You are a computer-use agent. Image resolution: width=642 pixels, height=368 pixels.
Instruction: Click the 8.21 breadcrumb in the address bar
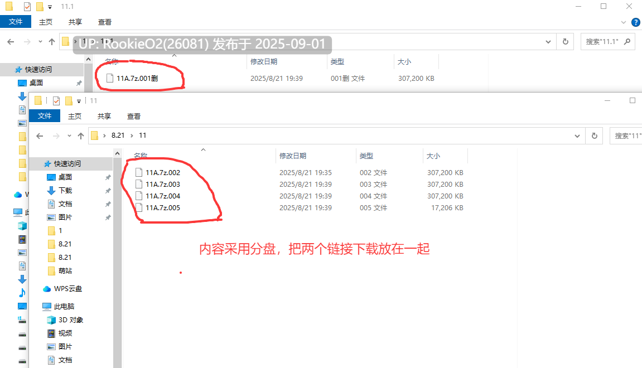pos(118,135)
